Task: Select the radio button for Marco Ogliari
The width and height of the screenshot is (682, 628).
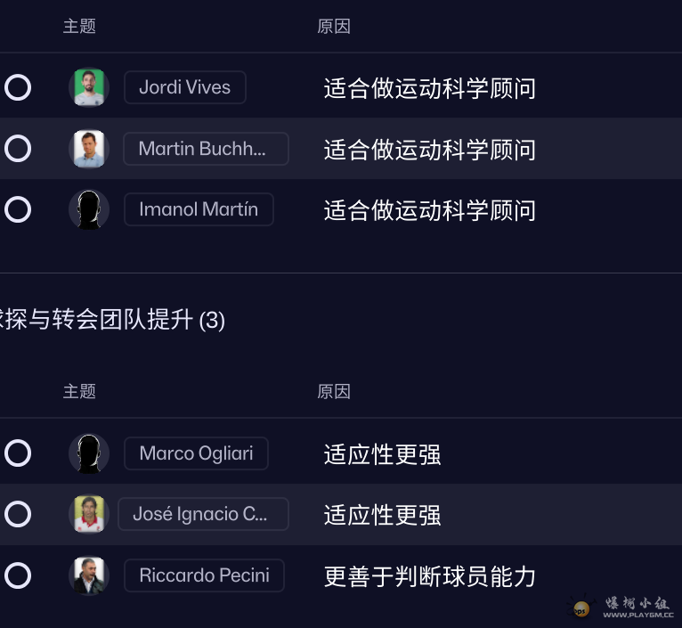Action: [18, 453]
